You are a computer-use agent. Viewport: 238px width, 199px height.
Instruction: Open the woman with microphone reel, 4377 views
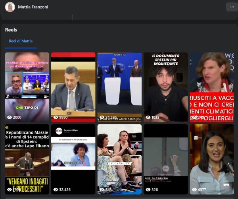point(212,159)
